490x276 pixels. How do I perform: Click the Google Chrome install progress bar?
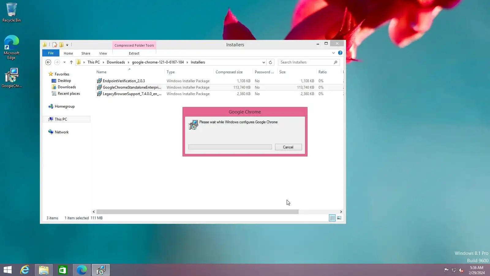coord(230,147)
